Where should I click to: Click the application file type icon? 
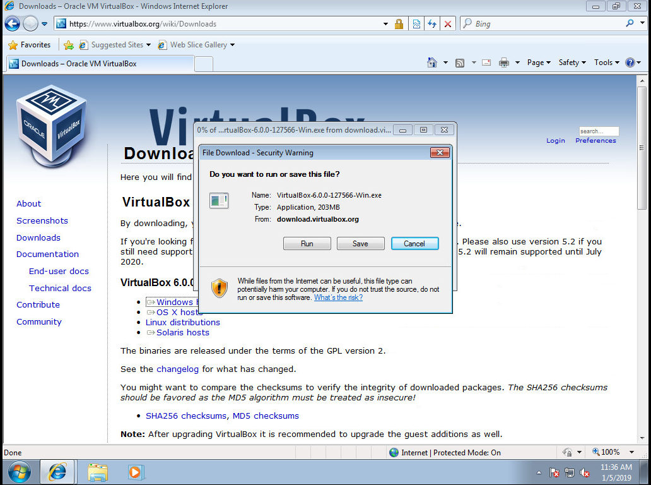pos(219,201)
